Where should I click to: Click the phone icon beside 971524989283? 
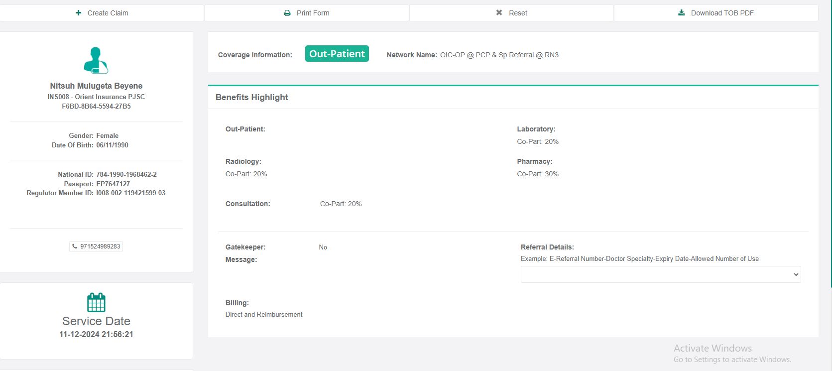click(x=75, y=247)
